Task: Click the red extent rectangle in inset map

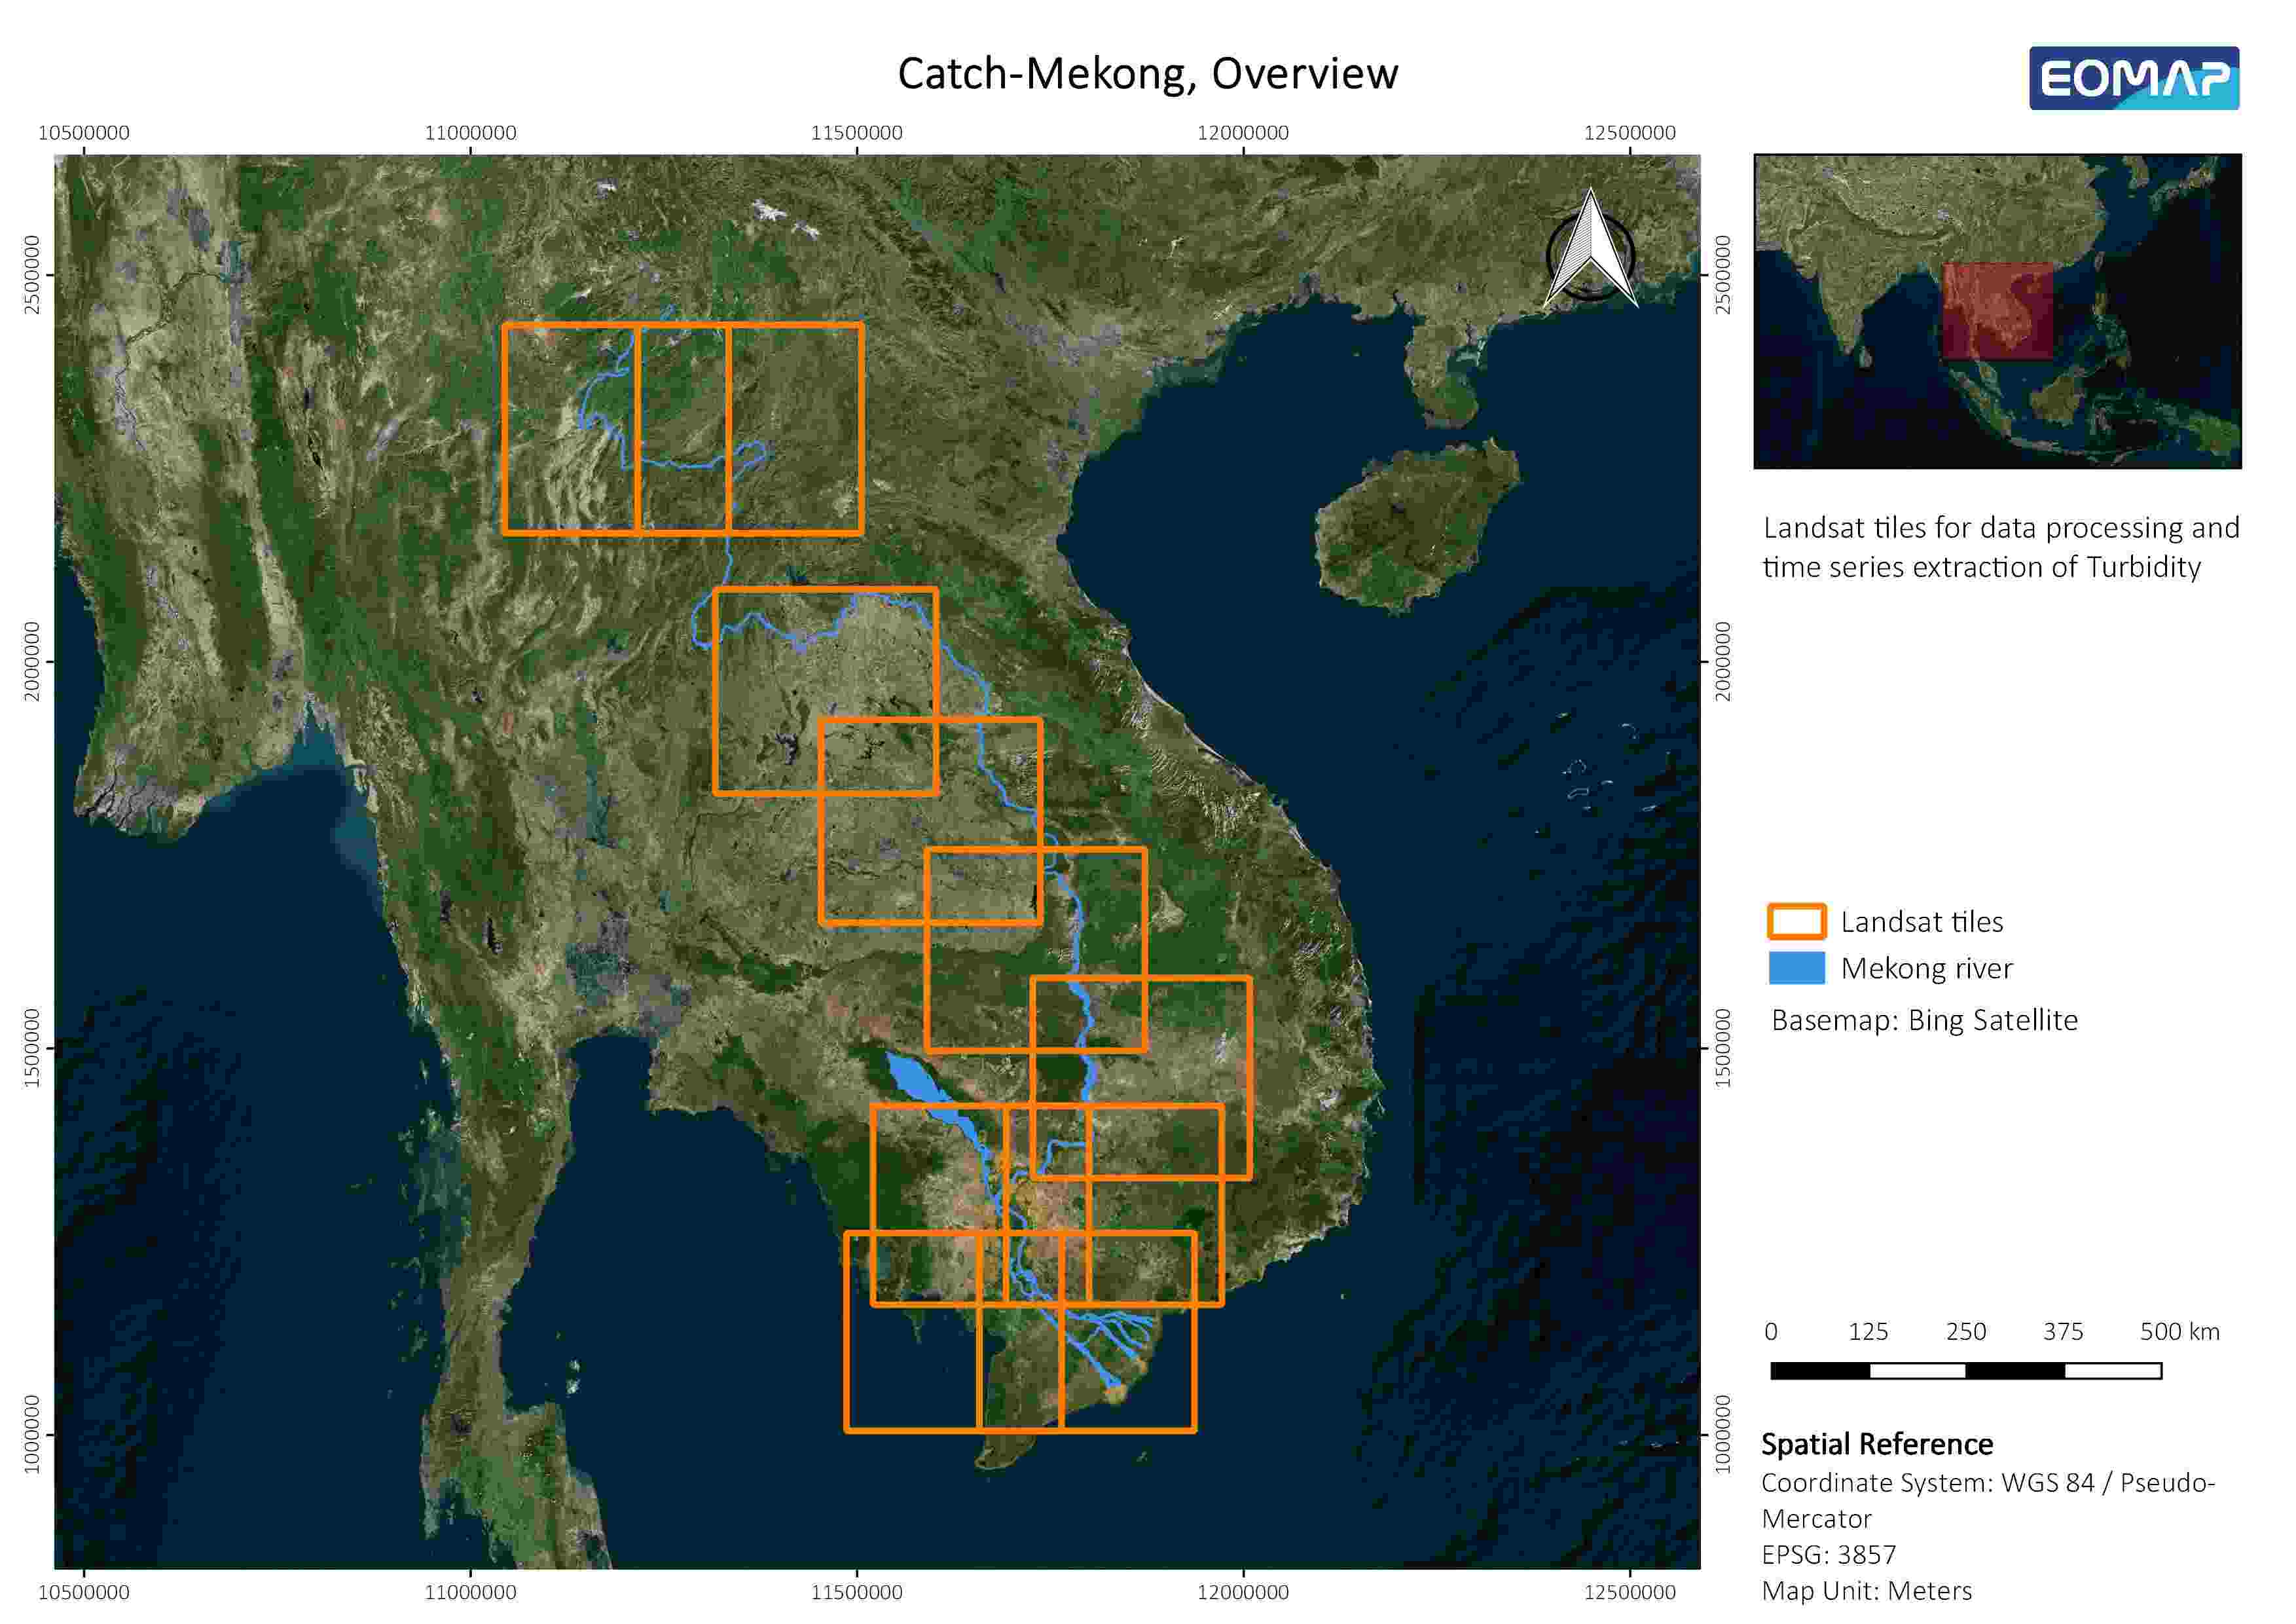Action: 1997,311
